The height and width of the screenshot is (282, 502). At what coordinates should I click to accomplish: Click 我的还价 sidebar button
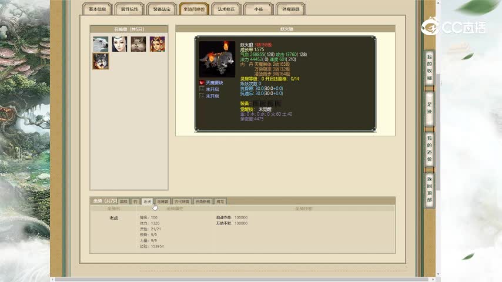429,149
